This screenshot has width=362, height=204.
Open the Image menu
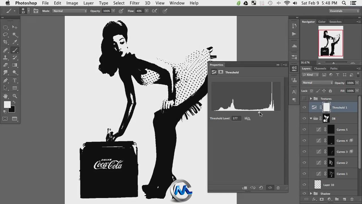[72, 3]
